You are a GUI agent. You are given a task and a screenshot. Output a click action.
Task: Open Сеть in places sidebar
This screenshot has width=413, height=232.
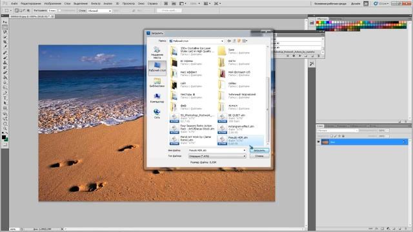[157, 113]
